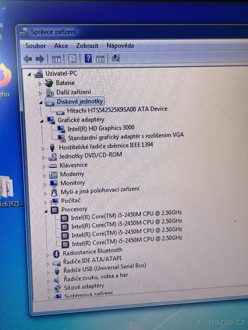The image size is (248, 330).
Task: Open the Zobrazit menu
Action: [87, 46]
